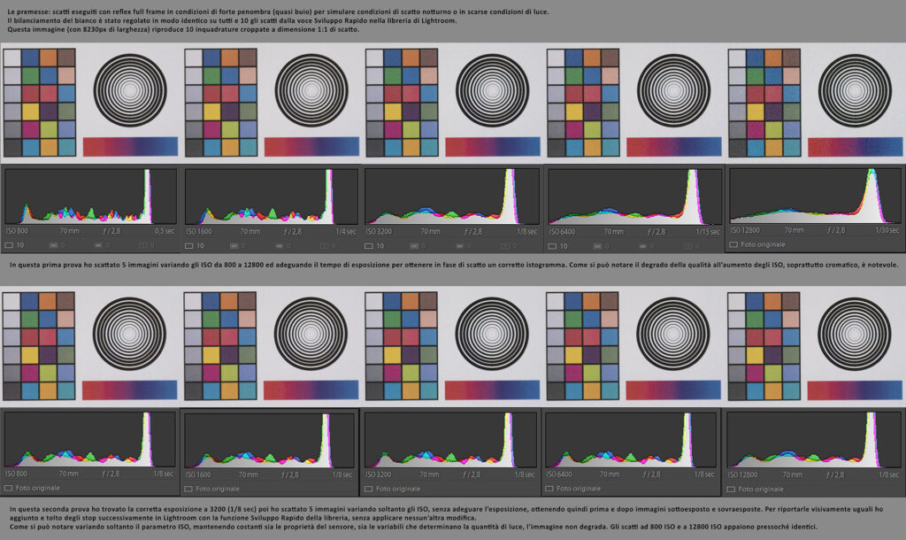Select test shot above ISO 800 0,5 sec histogram
Viewport: 906px width, 540px height.
coord(91,103)
